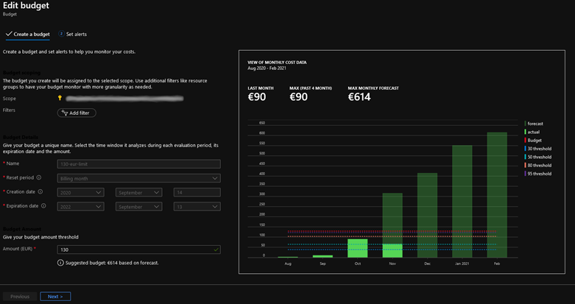Open the Creation date year 2020 dropdown
Viewport: 575px width, 304px height.
click(81, 193)
